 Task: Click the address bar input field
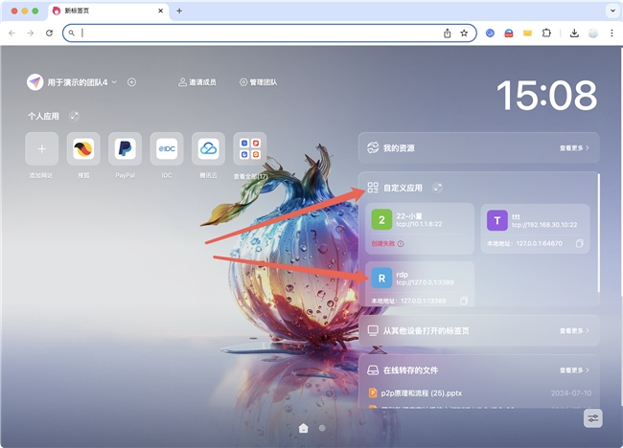tap(259, 33)
